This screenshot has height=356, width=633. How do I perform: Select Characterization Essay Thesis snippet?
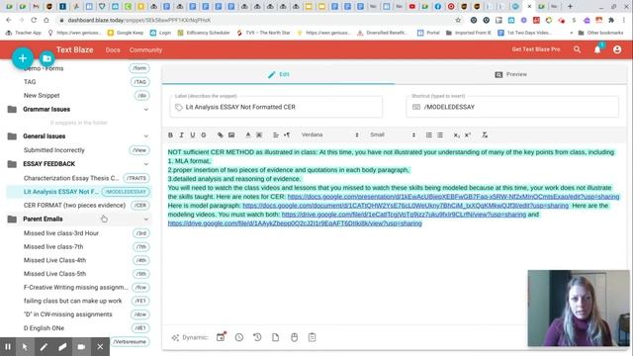click(78, 178)
